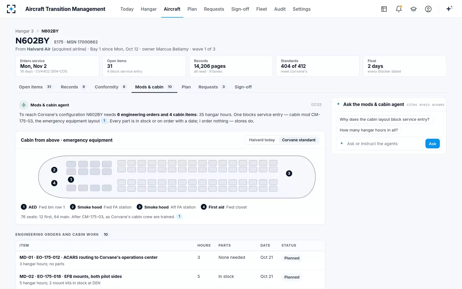Switch to the Records tab
The image size is (462, 289).
73,87
